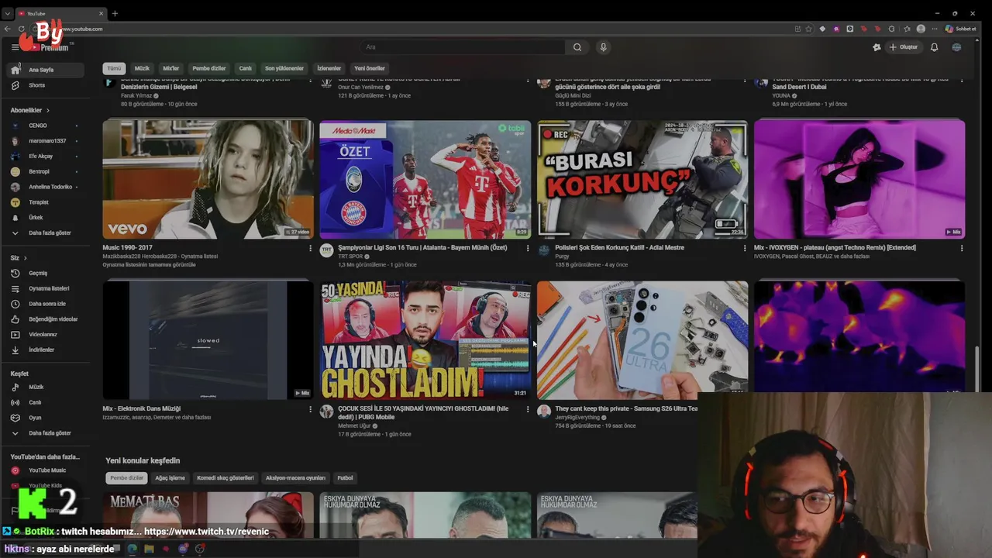The width and height of the screenshot is (992, 558).
Task: Open options menu for Music 1990-2017
Action: pos(311,248)
